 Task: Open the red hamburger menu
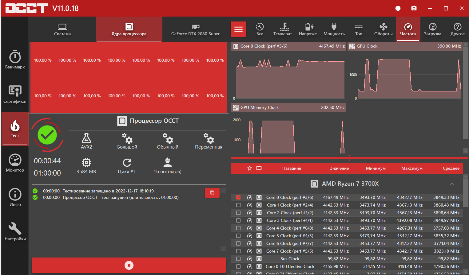tap(238, 29)
